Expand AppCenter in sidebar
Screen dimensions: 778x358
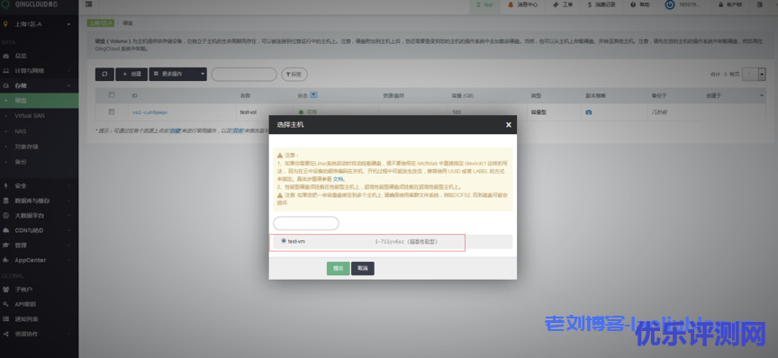click(x=40, y=260)
